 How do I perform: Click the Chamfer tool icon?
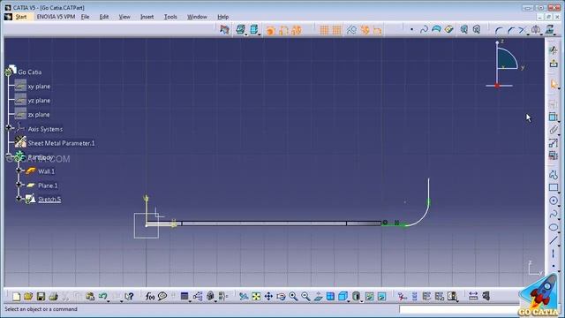pyautogui.click(x=511, y=30)
